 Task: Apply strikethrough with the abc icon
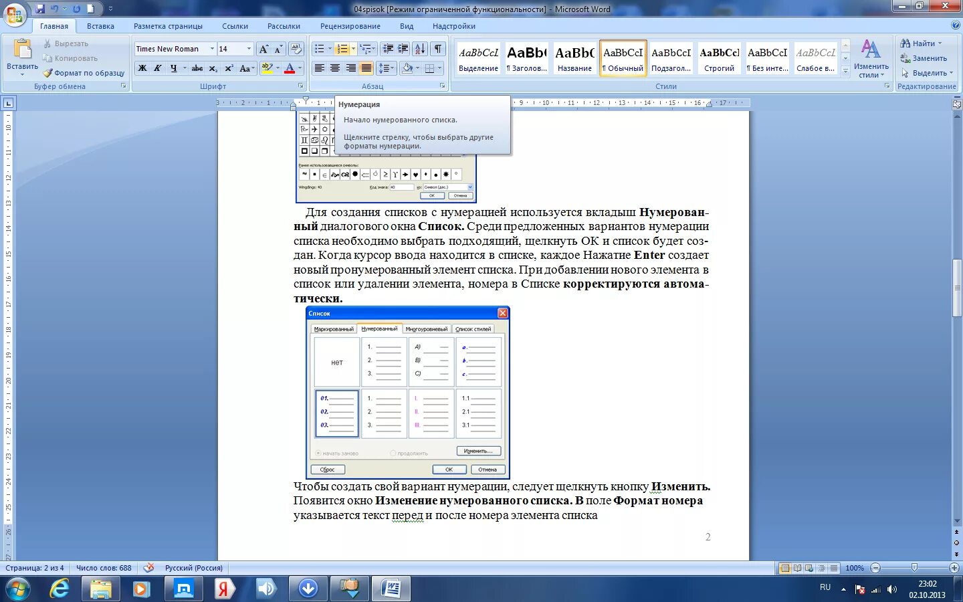(197, 68)
